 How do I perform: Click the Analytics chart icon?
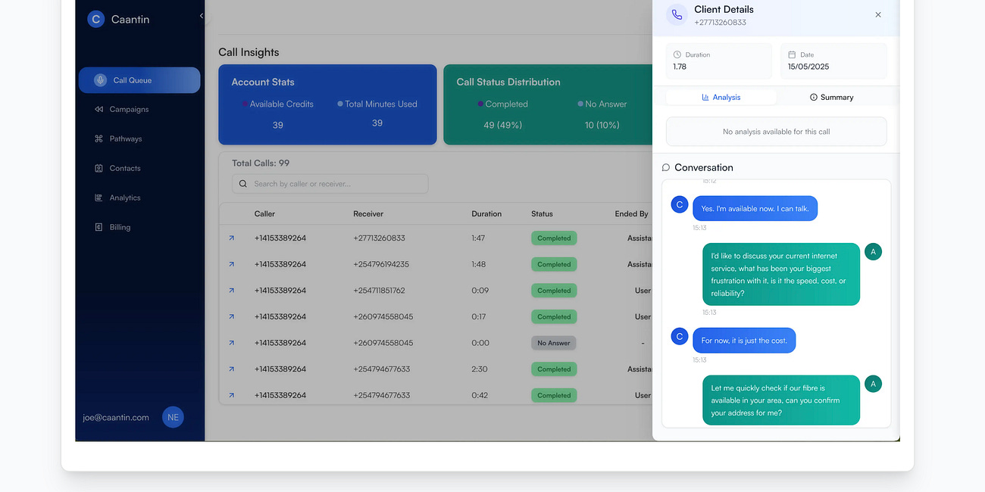tap(98, 198)
